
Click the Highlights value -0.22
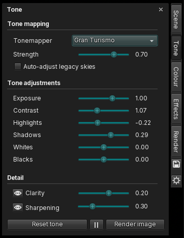tap(143, 123)
